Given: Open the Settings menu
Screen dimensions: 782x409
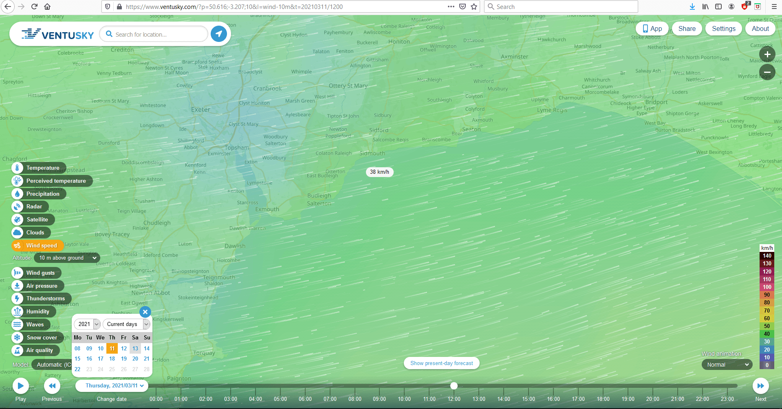Looking at the screenshot, I should 723,29.
